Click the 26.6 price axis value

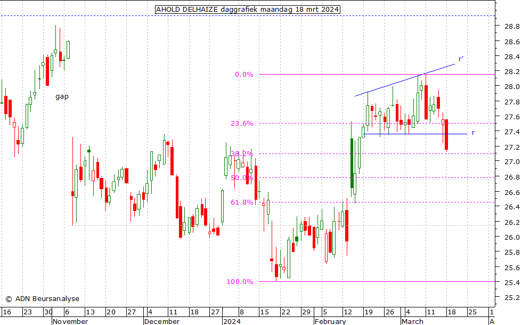[512, 192]
